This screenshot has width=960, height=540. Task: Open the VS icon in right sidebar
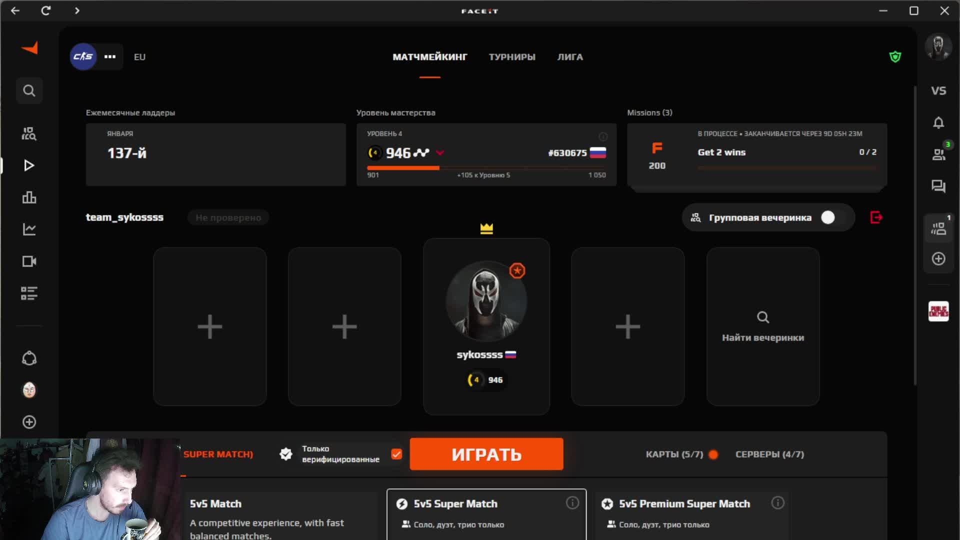coord(938,90)
